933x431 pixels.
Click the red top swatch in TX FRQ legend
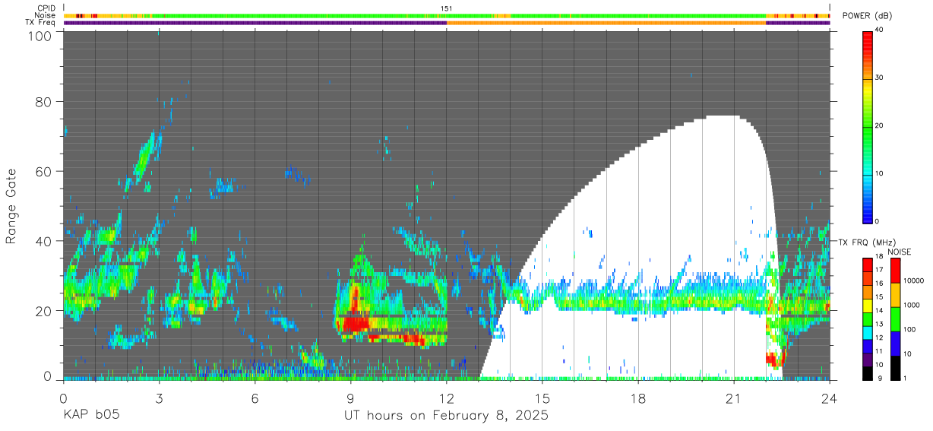[867, 263]
